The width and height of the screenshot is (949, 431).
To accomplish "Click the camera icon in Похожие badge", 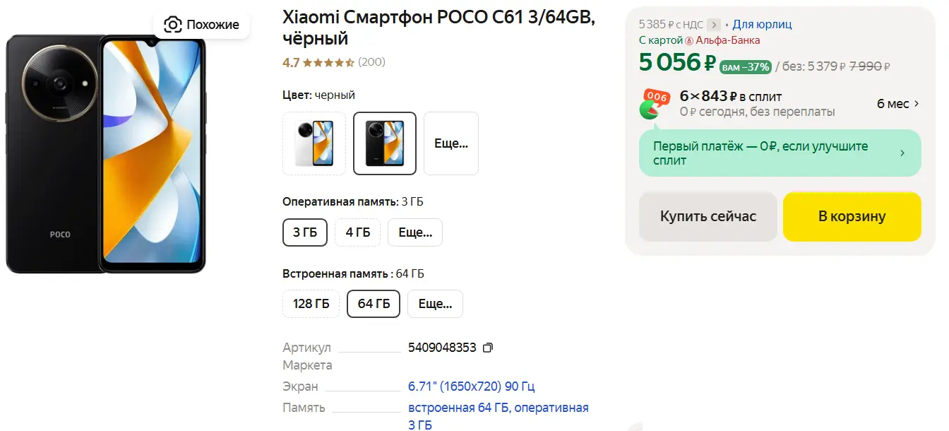I will 172,25.
